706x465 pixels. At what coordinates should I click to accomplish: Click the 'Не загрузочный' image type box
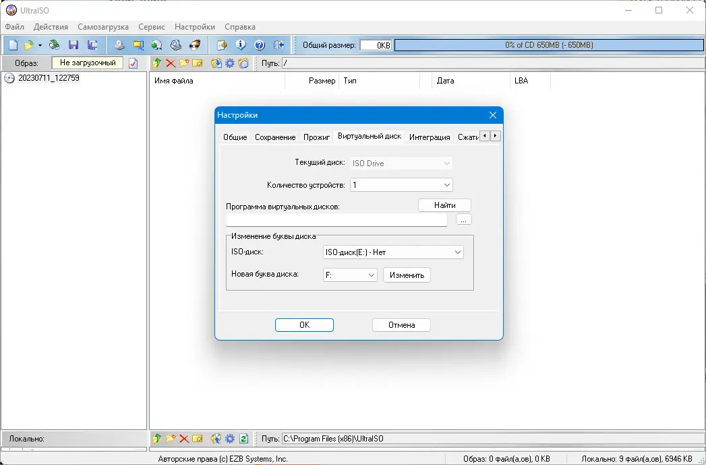88,63
